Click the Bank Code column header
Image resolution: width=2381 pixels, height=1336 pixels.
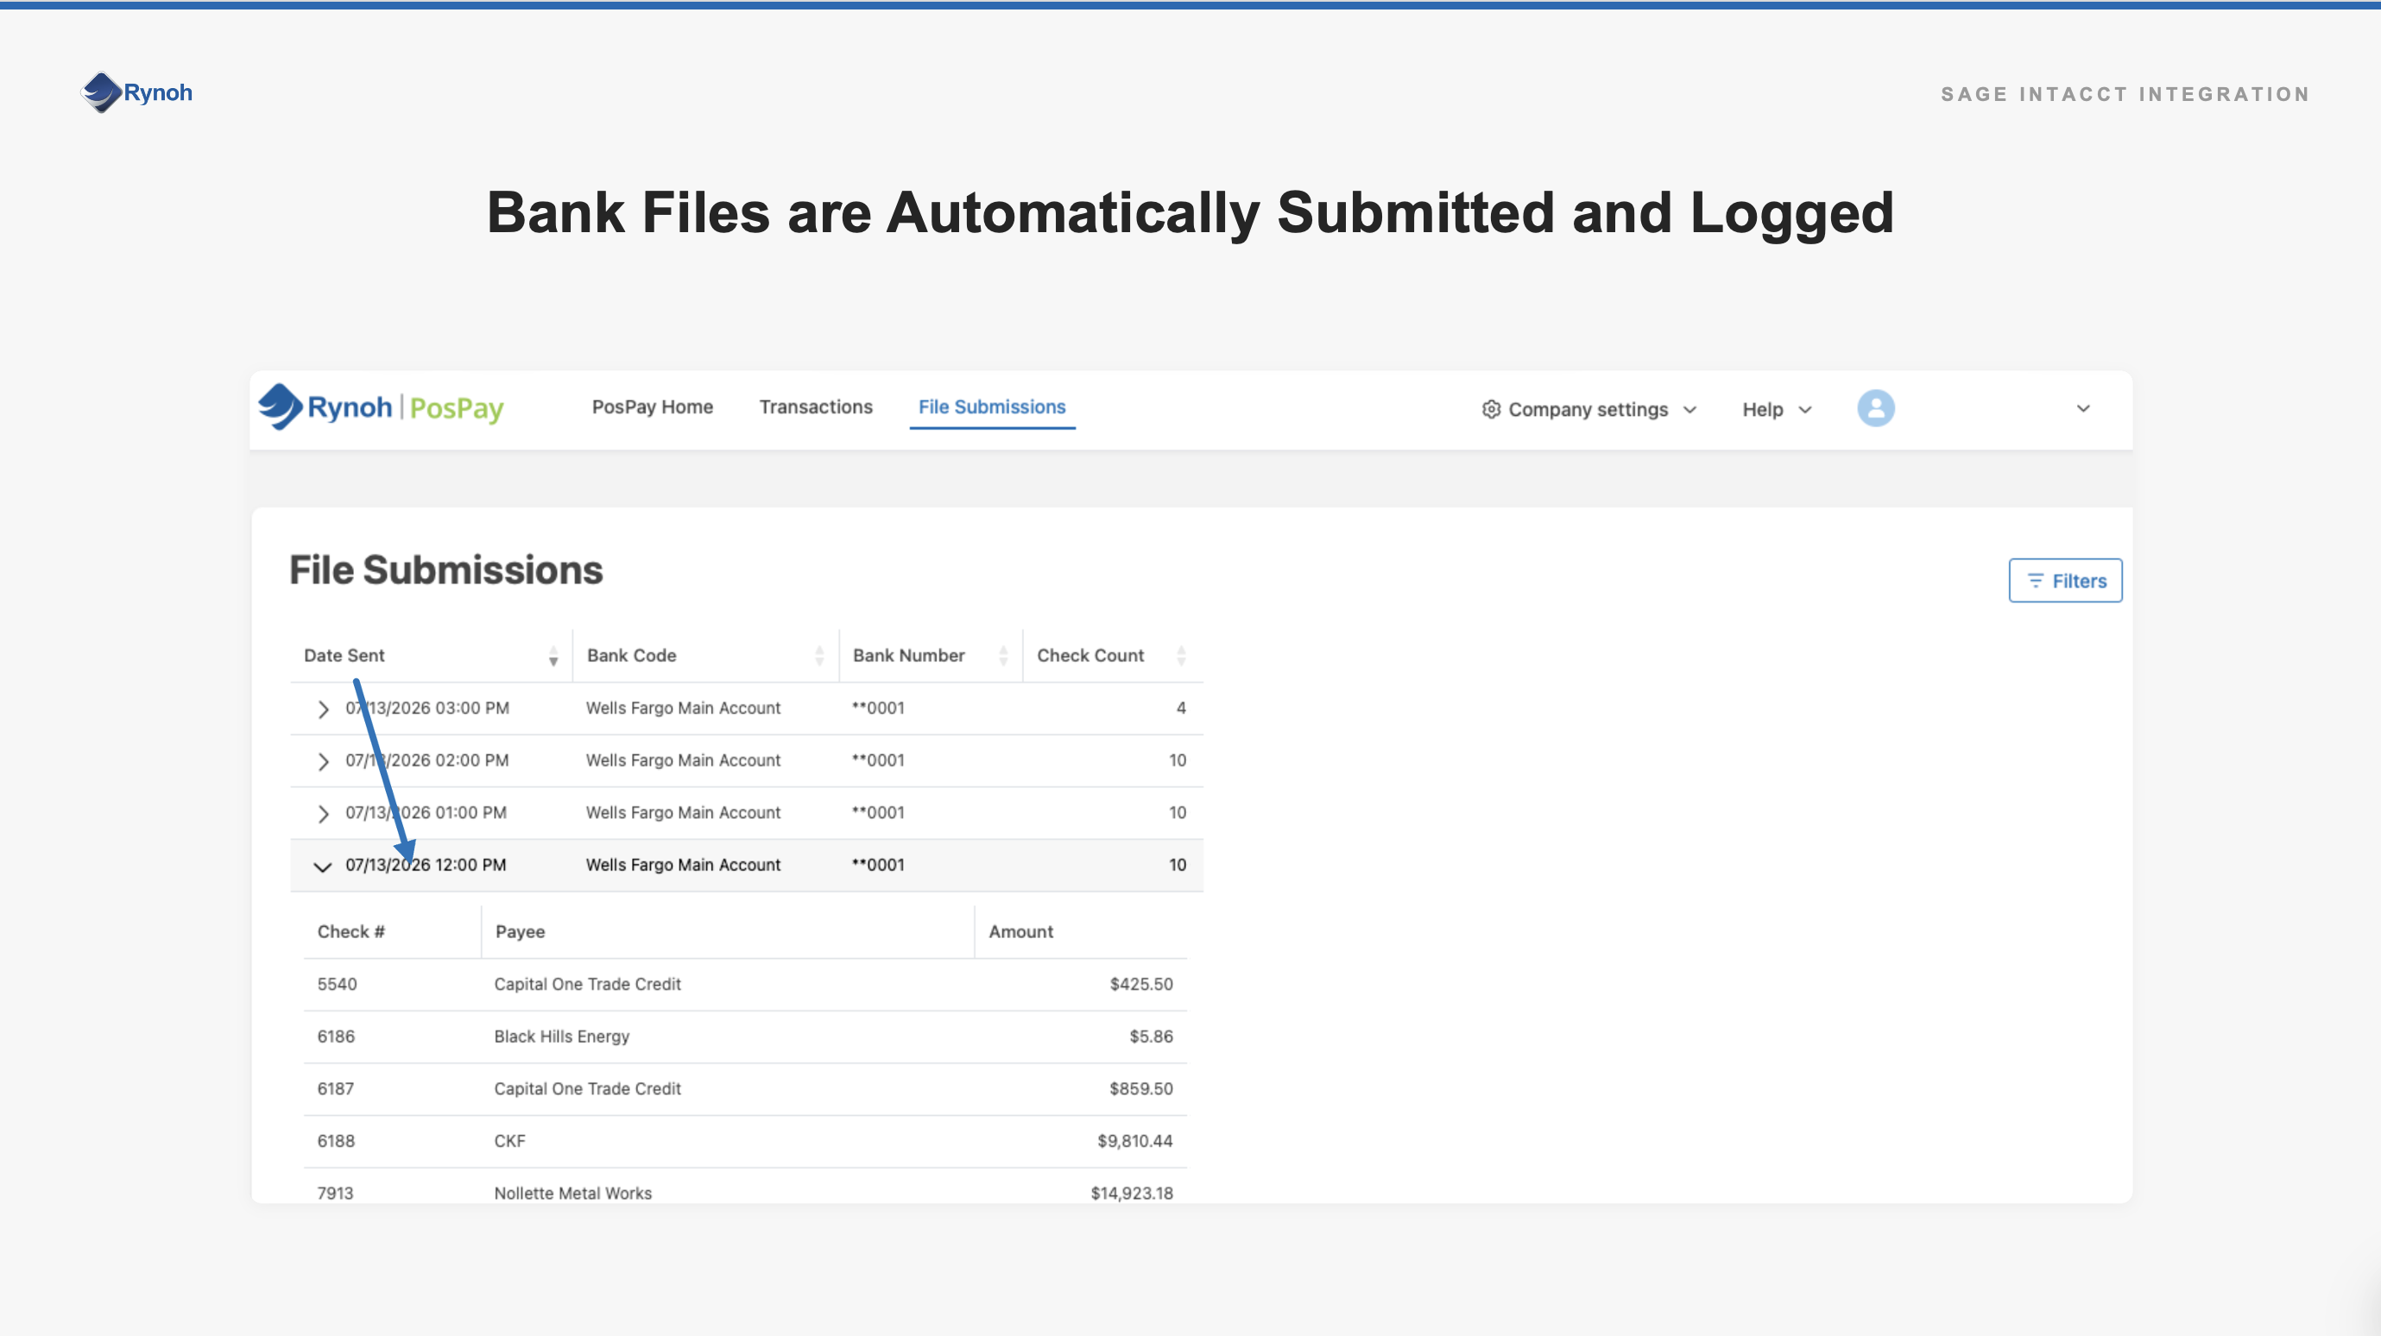(631, 655)
